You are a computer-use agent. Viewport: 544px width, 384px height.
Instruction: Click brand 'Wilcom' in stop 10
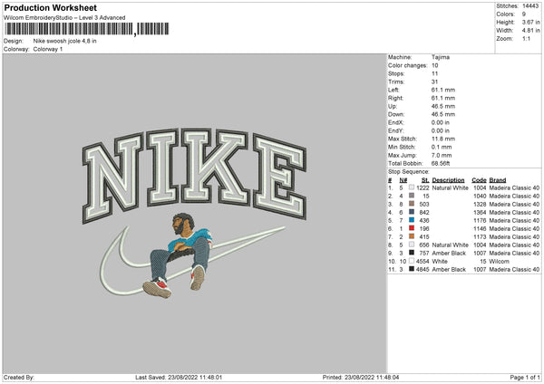(500, 261)
